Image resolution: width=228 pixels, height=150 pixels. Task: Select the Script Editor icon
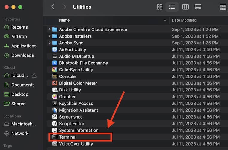(x=55, y=124)
